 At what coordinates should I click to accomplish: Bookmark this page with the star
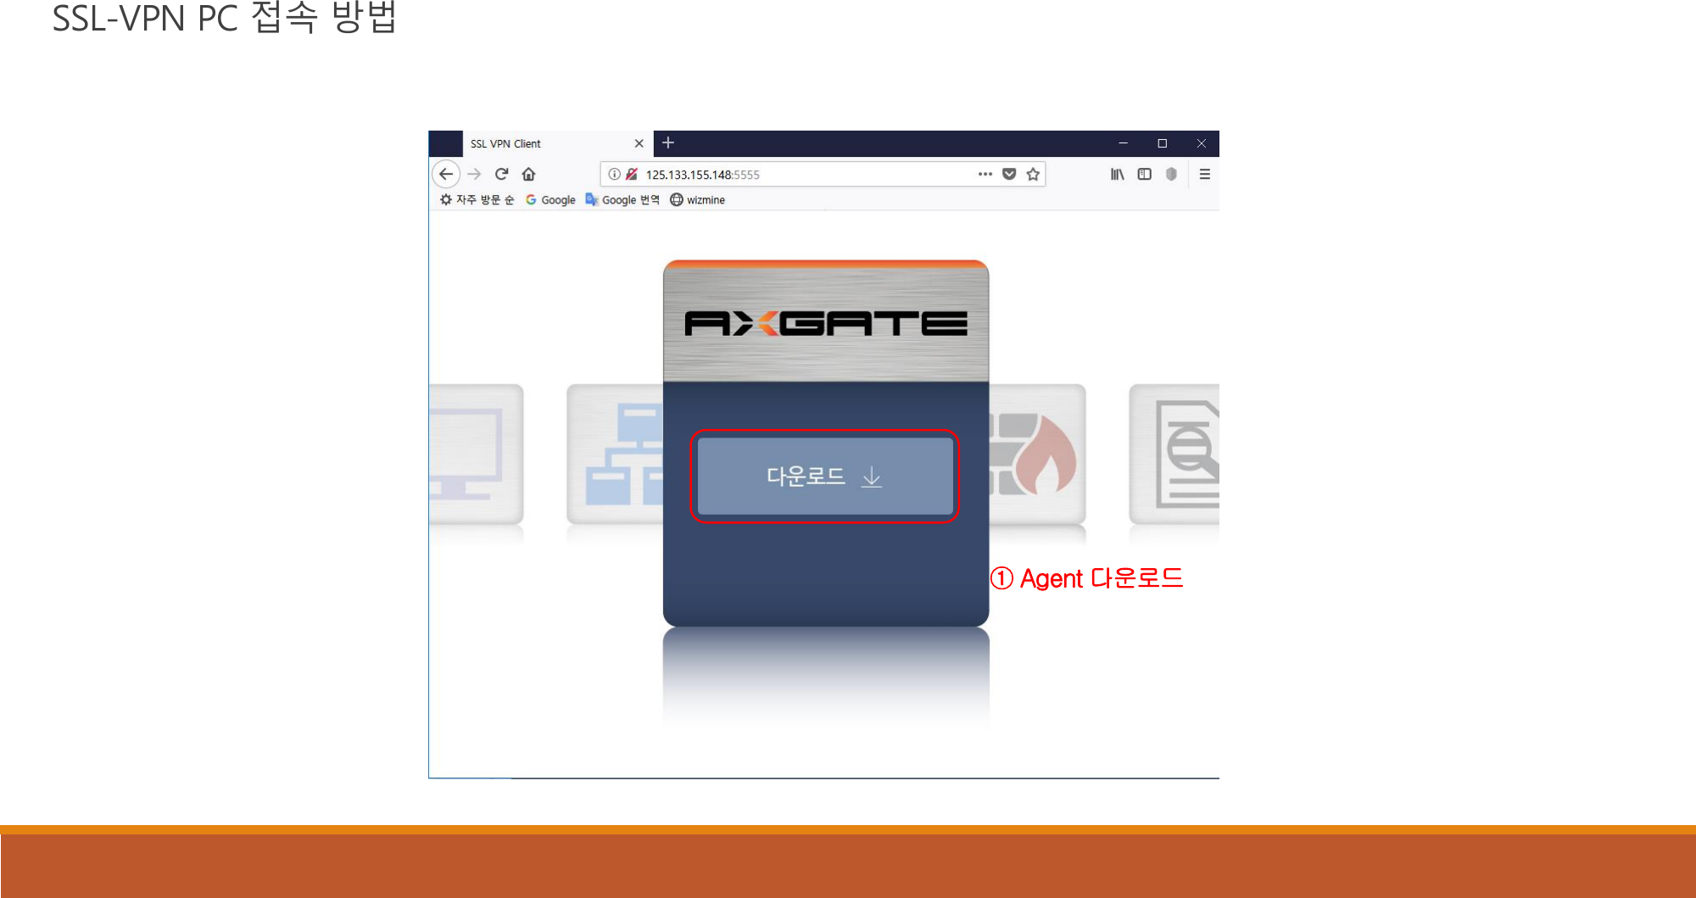[1034, 174]
